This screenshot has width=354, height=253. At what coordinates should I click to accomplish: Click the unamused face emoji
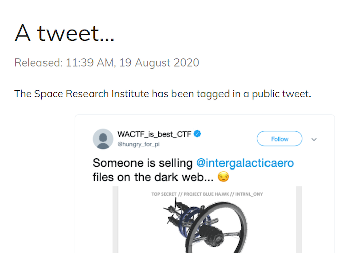[x=224, y=177]
